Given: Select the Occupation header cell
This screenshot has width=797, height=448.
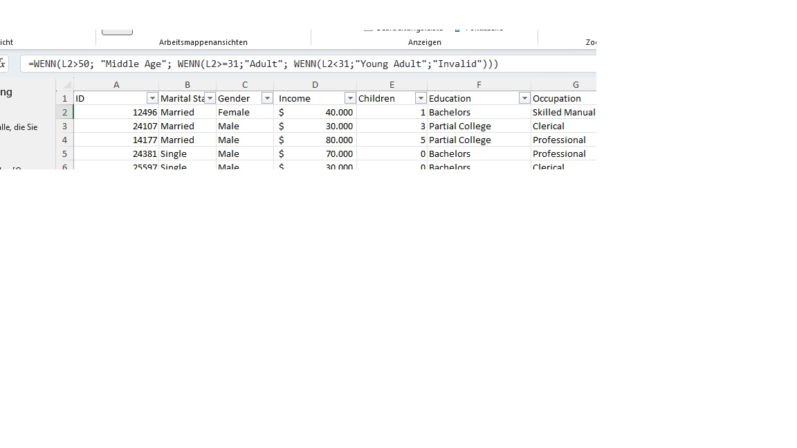Looking at the screenshot, I should 562,98.
